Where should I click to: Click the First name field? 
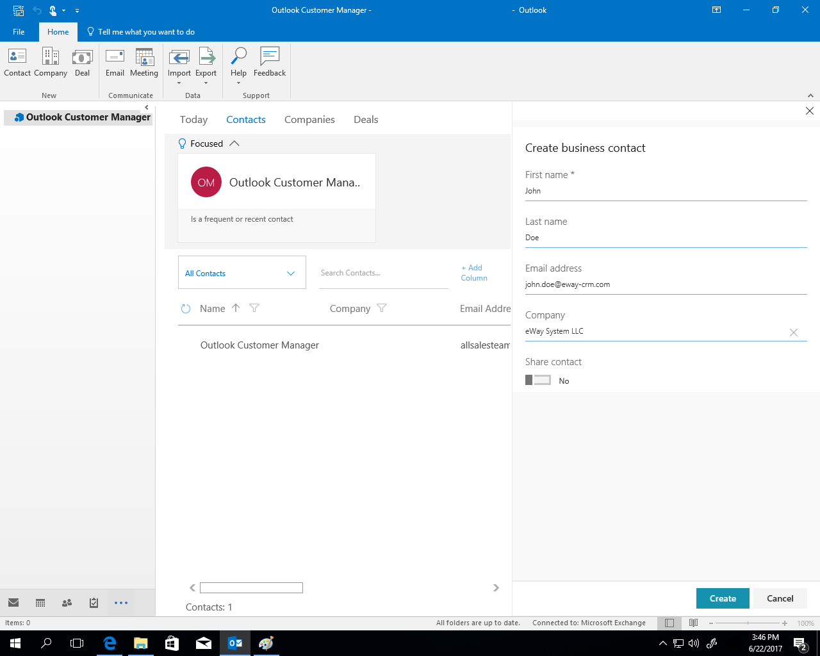tap(666, 191)
